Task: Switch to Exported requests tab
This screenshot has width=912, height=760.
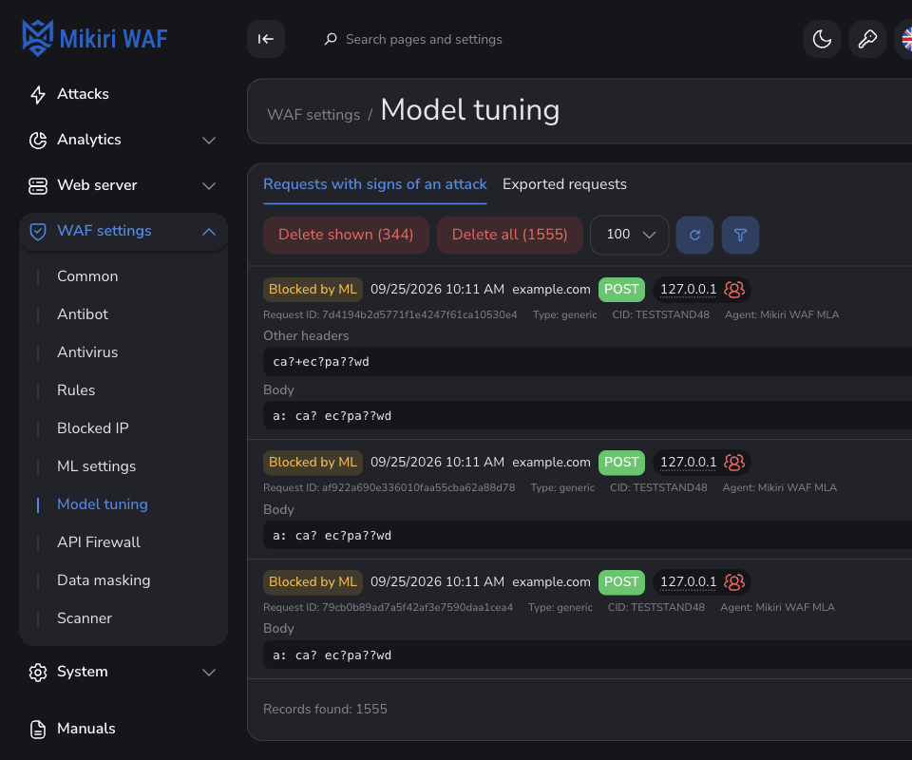Action: pos(564,184)
